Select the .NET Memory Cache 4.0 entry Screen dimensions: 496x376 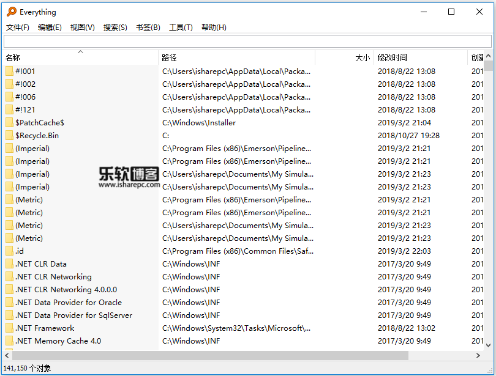coord(58,341)
